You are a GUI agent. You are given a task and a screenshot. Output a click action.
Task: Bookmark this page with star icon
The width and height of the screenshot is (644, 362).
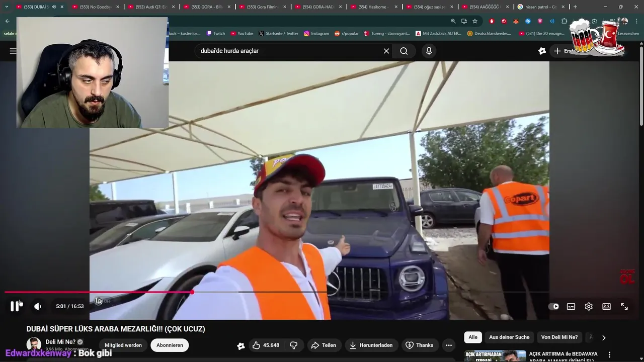475,21
